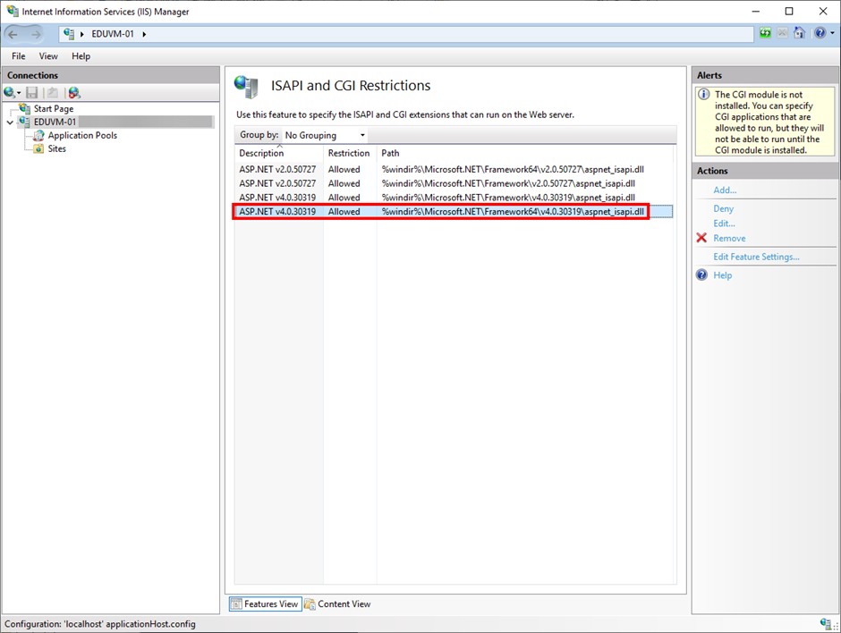Screen dimensions: 841x633
Task: Click the info icon in Alerts panel
Action: click(x=704, y=95)
